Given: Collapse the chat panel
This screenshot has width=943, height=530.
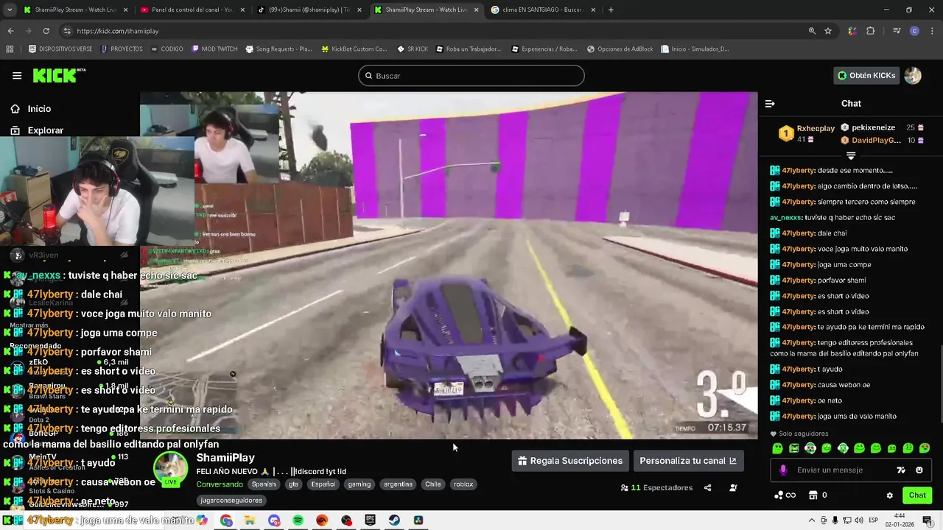Looking at the screenshot, I should [x=770, y=104].
